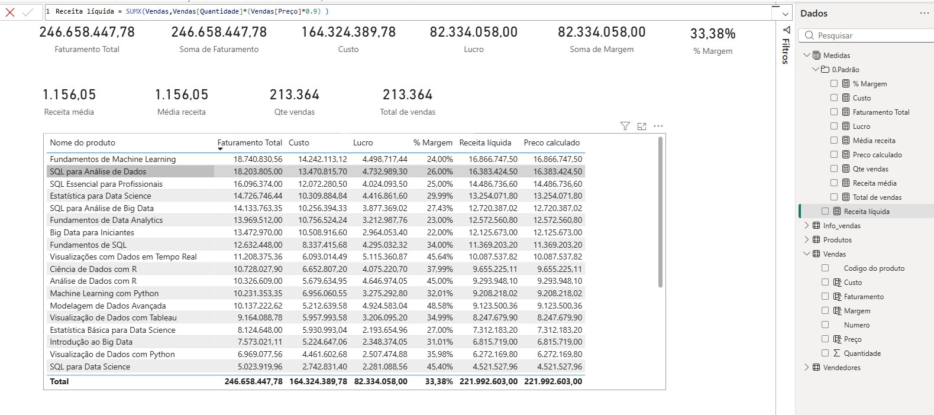Check the Receita líquida measure checkbox
Viewport: 934px width, 415px height.
pos(825,211)
